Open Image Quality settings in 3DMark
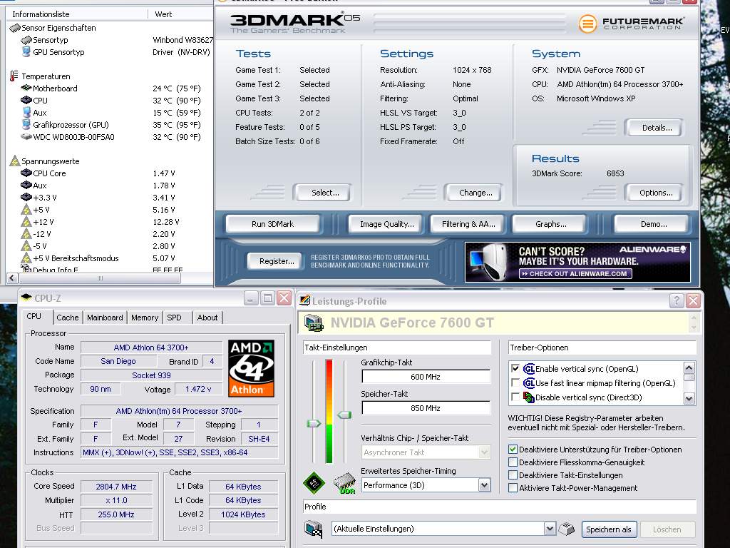The height and width of the screenshot is (548, 730). (386, 224)
